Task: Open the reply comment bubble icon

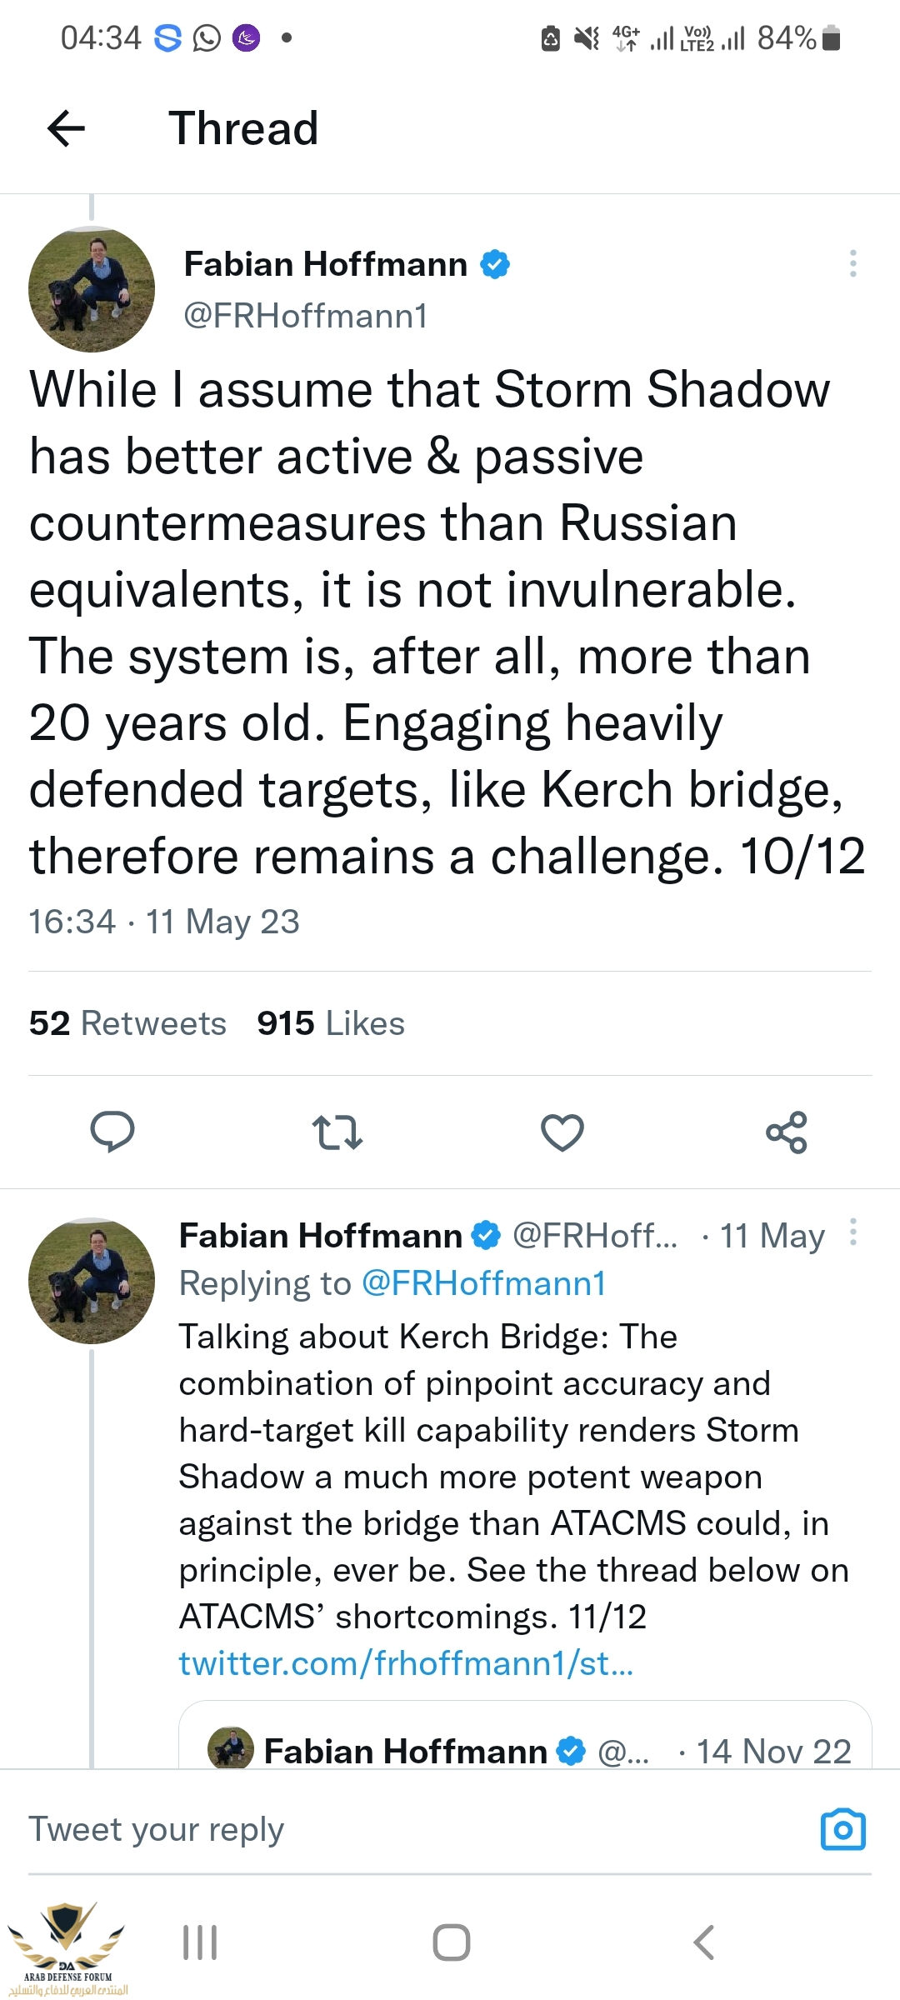Action: (x=112, y=1132)
